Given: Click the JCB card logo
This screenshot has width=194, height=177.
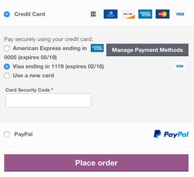Looking at the screenshot, I should click(93, 14).
